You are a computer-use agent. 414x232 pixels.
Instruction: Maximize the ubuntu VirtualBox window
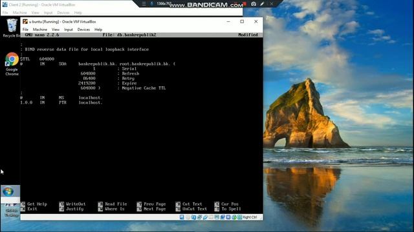pyautogui.click(x=242, y=21)
